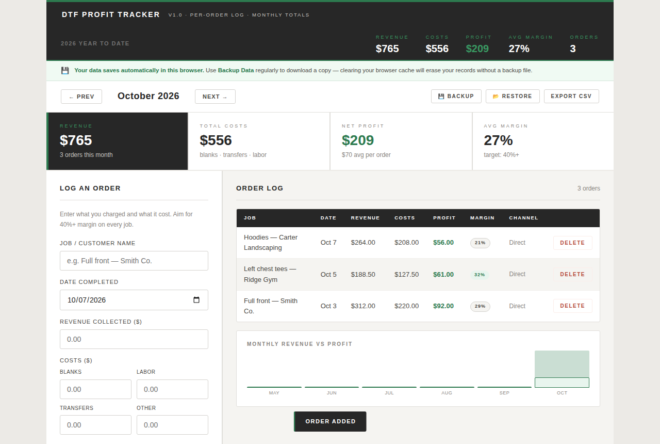The width and height of the screenshot is (660, 444).
Task: Click the Other cost input
Action: coord(172,425)
